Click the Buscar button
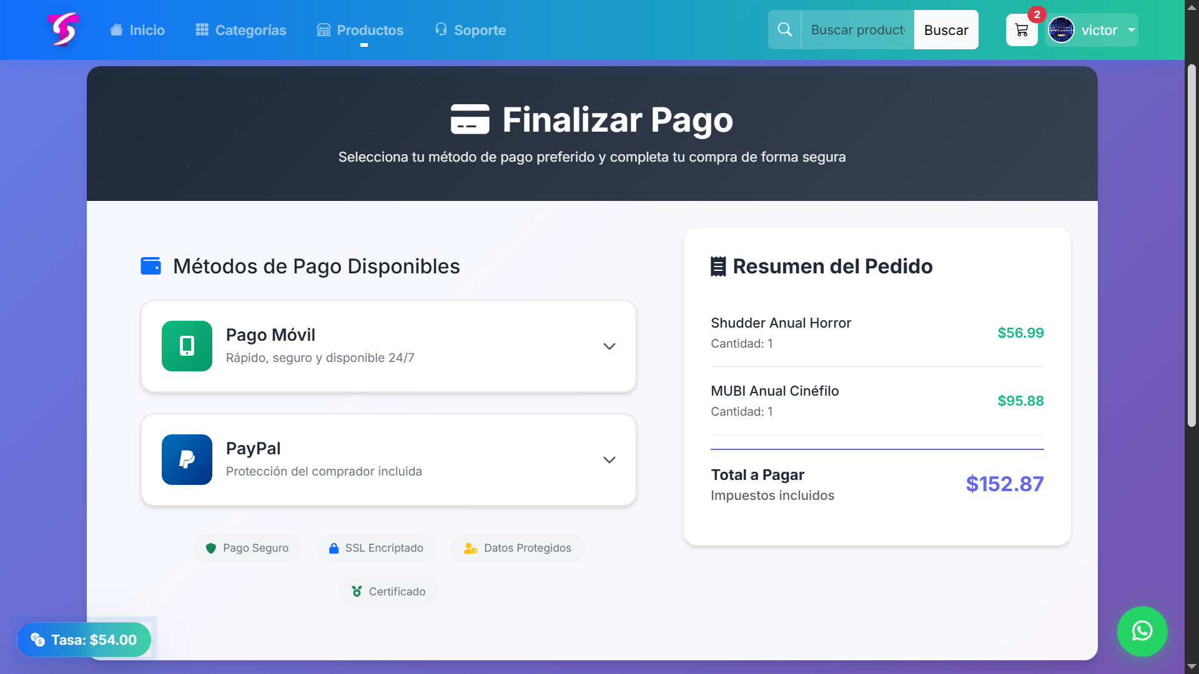The image size is (1199, 674). click(x=946, y=29)
